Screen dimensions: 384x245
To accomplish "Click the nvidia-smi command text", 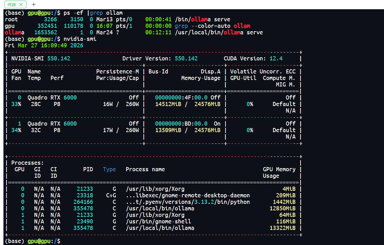I will (80, 39).
